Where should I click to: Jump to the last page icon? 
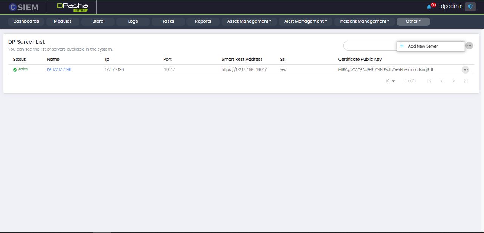click(x=465, y=81)
